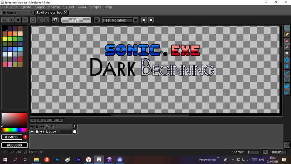Select the Blur/spray tool
This screenshot has width=291, height=164.
[287, 92]
